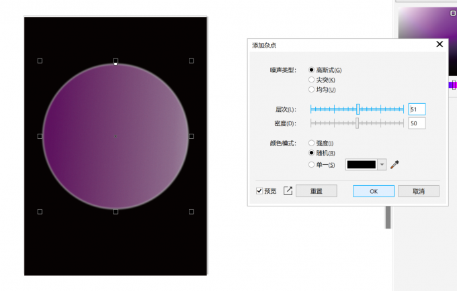Click the 层次(L) slider handle
Image resolution: width=457 pixels, height=291 pixels.
(x=358, y=109)
